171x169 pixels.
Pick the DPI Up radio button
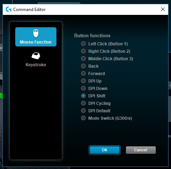[x=83, y=81]
